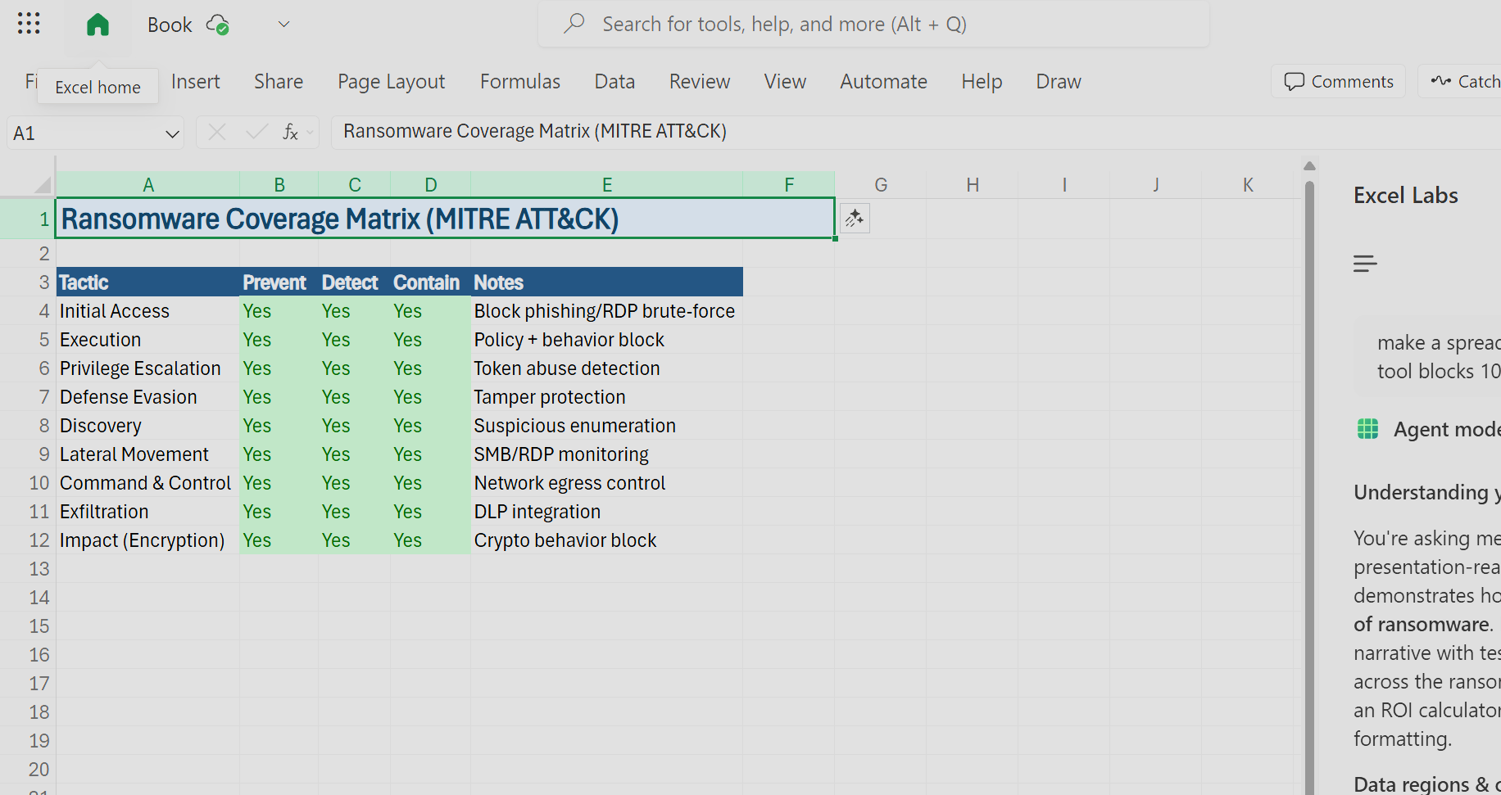Switch to the Page Layout tab
1501x795 pixels.
coord(391,82)
